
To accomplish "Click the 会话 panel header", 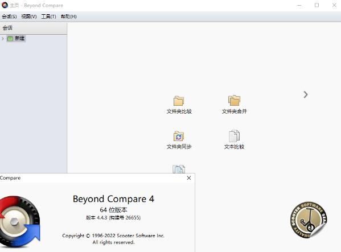I will 34,28.
